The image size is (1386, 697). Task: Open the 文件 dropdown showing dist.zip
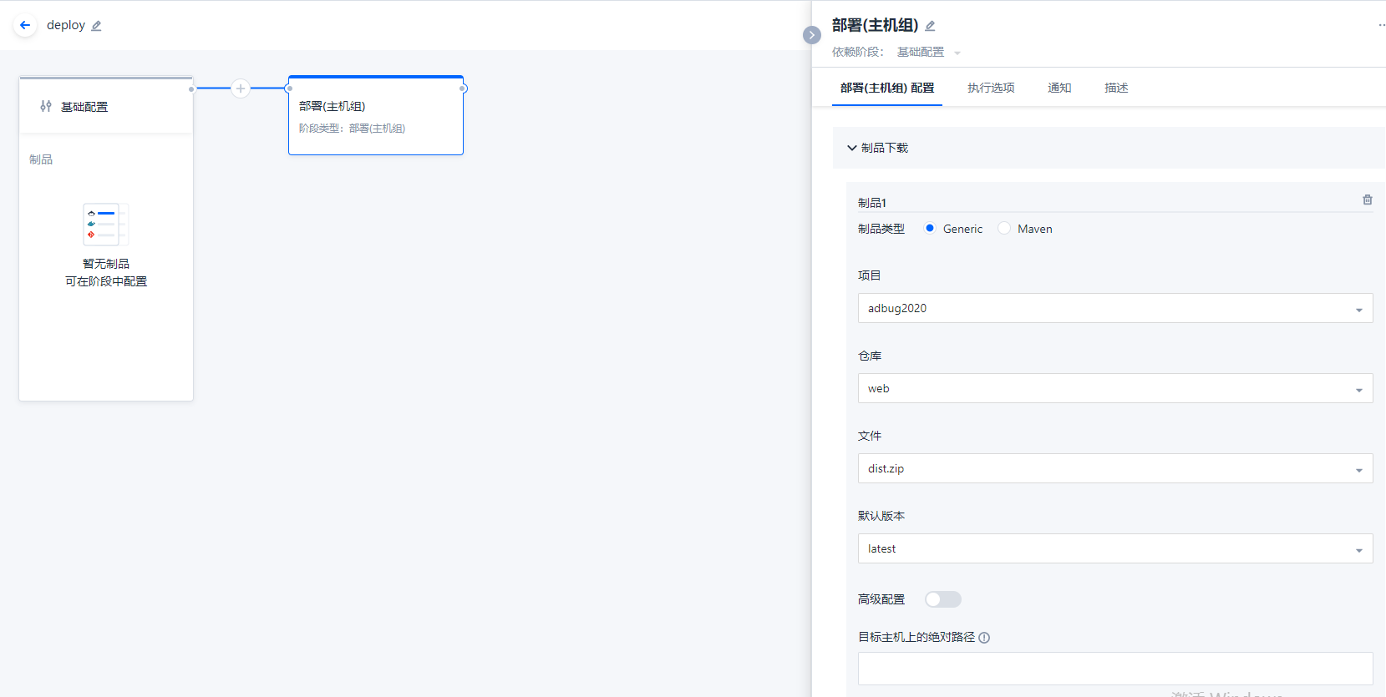1114,468
